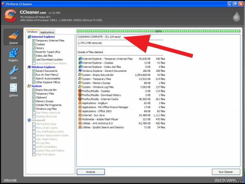
Task: Click 'Details of files deleted' heading
Action: 90,52
